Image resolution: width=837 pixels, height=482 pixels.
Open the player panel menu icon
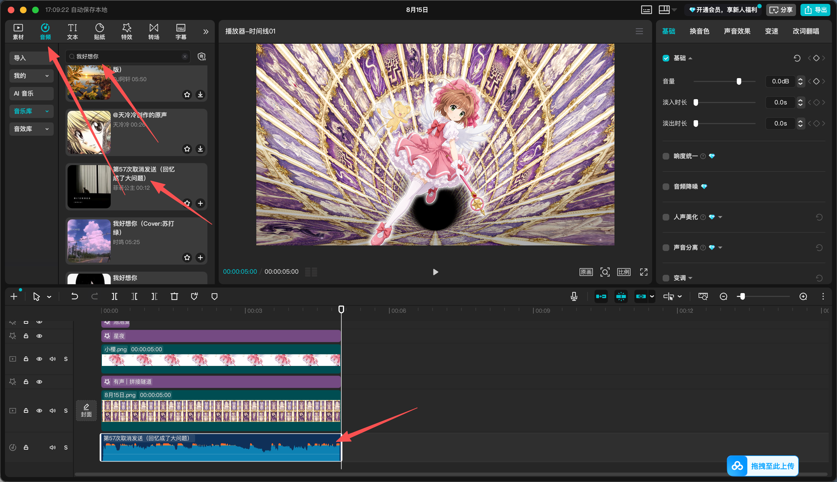(639, 31)
